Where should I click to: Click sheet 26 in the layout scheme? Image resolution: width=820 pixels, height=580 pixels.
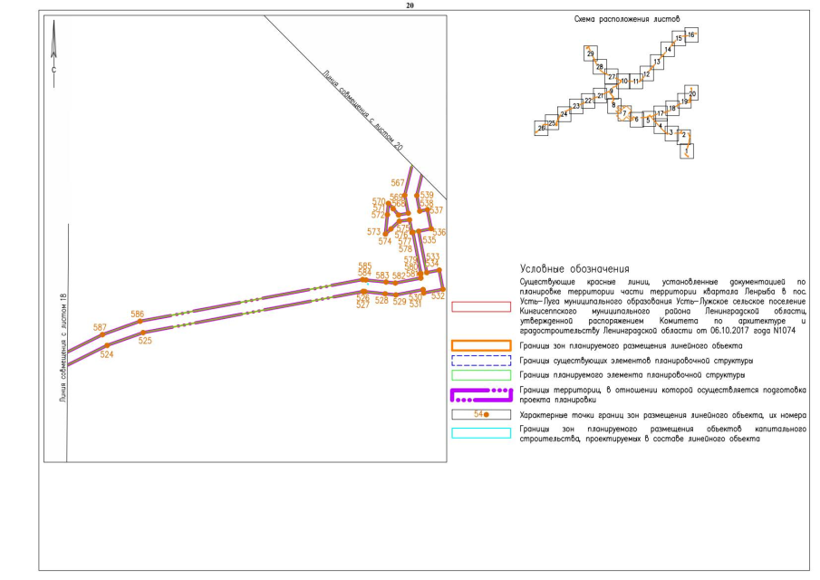[x=542, y=129]
